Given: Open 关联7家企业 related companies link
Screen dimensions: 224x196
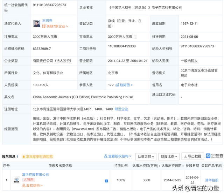Looking at the screenshot, I should coord(55,27).
